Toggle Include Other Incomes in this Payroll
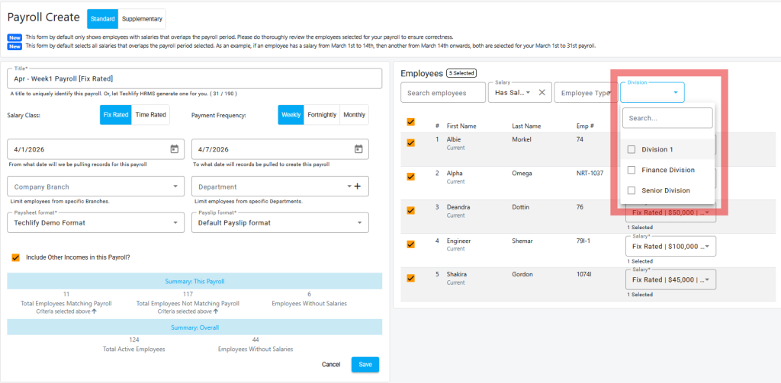The width and height of the screenshot is (781, 383). 15,257
